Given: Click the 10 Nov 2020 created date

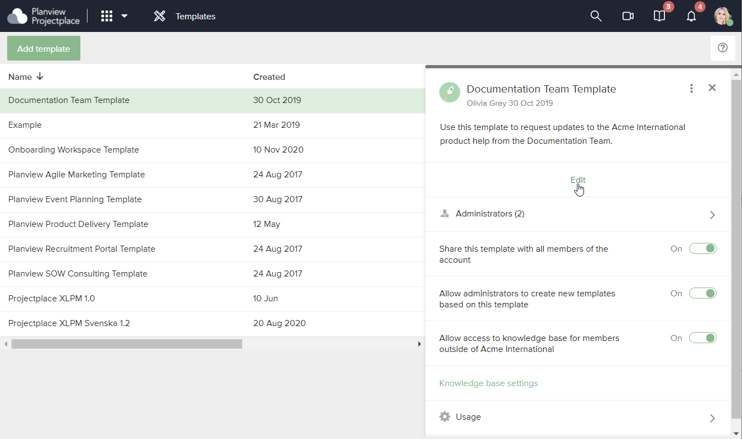Looking at the screenshot, I should [x=279, y=150].
